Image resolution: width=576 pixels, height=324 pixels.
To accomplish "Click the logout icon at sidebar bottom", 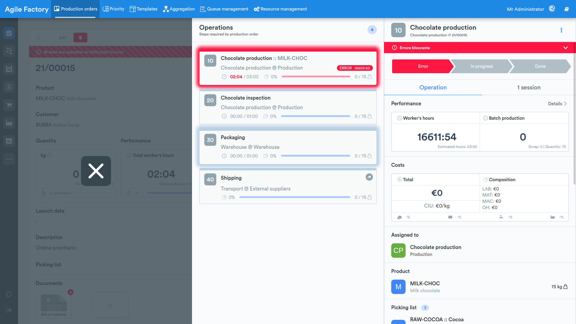I will tap(9, 310).
